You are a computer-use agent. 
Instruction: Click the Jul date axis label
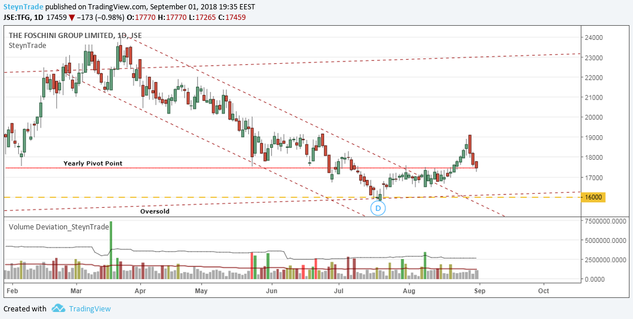pos(338,290)
